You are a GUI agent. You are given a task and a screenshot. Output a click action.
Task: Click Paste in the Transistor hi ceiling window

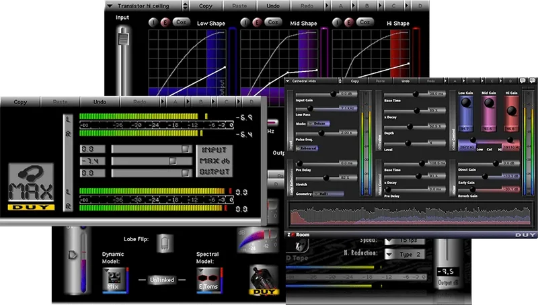(x=239, y=6)
